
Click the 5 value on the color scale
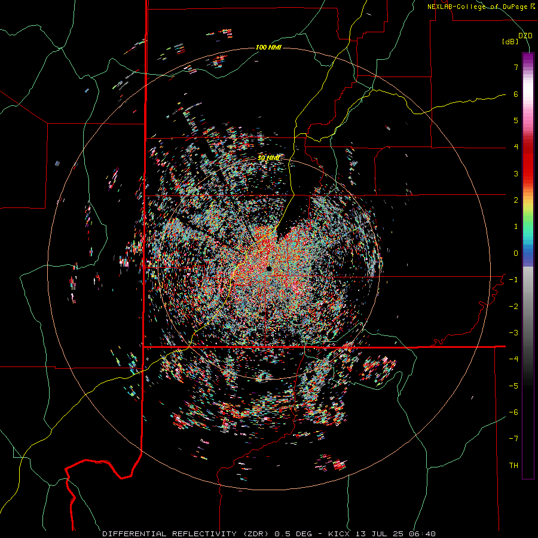pyautogui.click(x=516, y=120)
